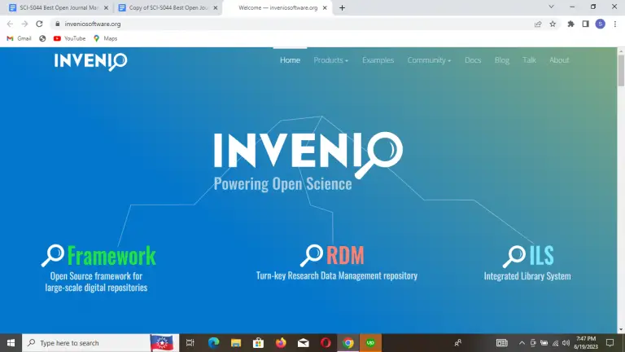Expand the Products dropdown menu
The image size is (625, 352).
click(x=330, y=60)
